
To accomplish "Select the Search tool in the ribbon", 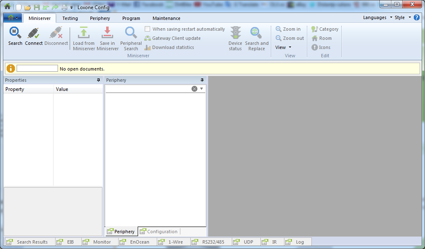I will click(15, 35).
